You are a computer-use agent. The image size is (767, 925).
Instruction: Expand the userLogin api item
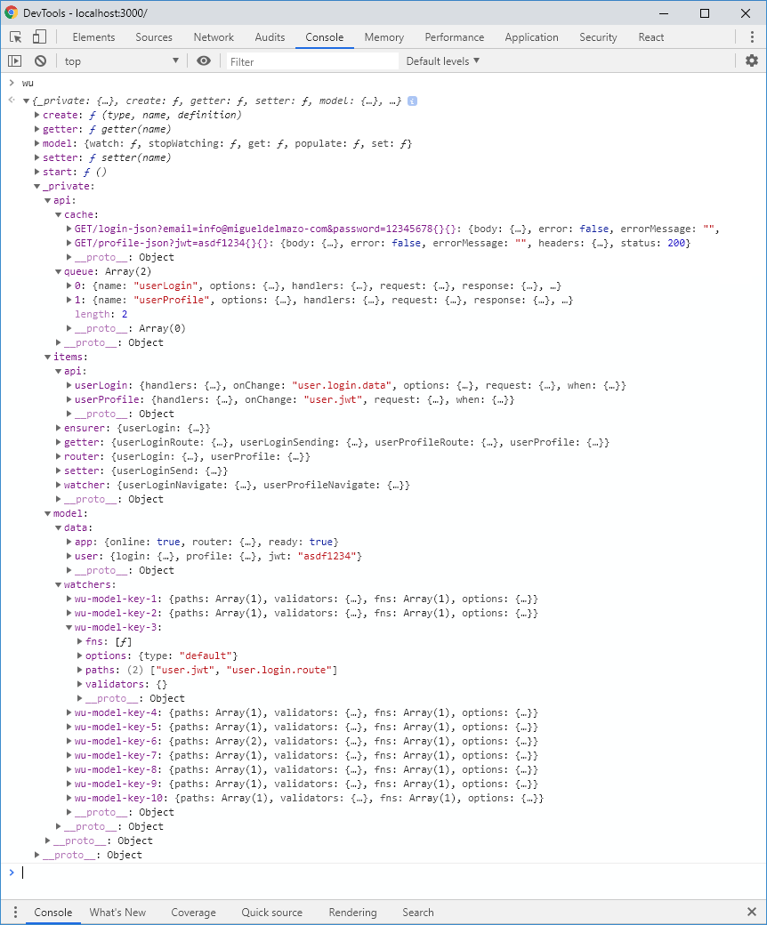click(x=69, y=386)
